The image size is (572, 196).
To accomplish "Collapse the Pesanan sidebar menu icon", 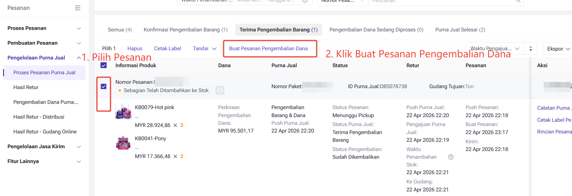I will point(78,8).
